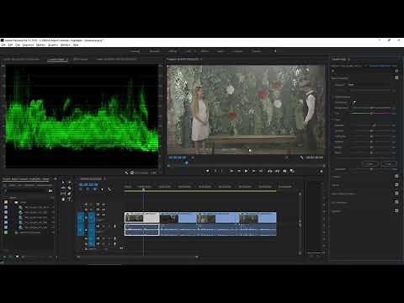
Task: Click Go to Out point button
Action: tap(261, 171)
